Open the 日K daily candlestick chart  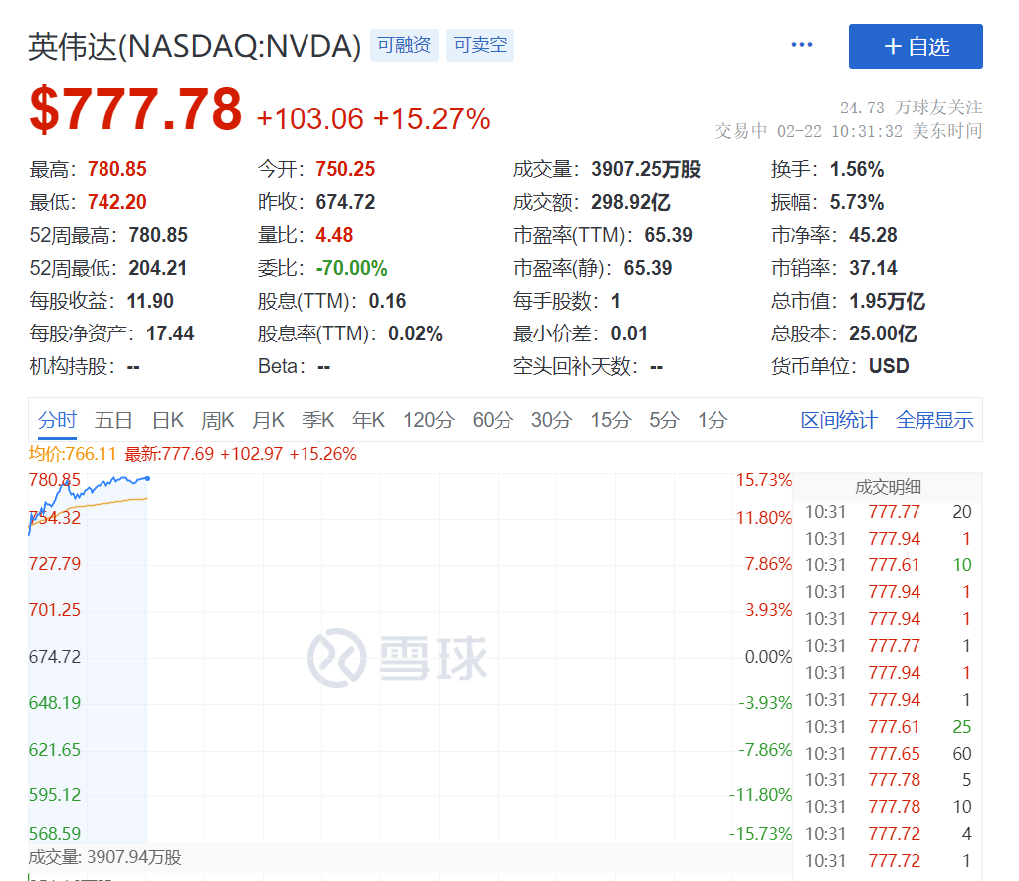pyautogui.click(x=166, y=420)
